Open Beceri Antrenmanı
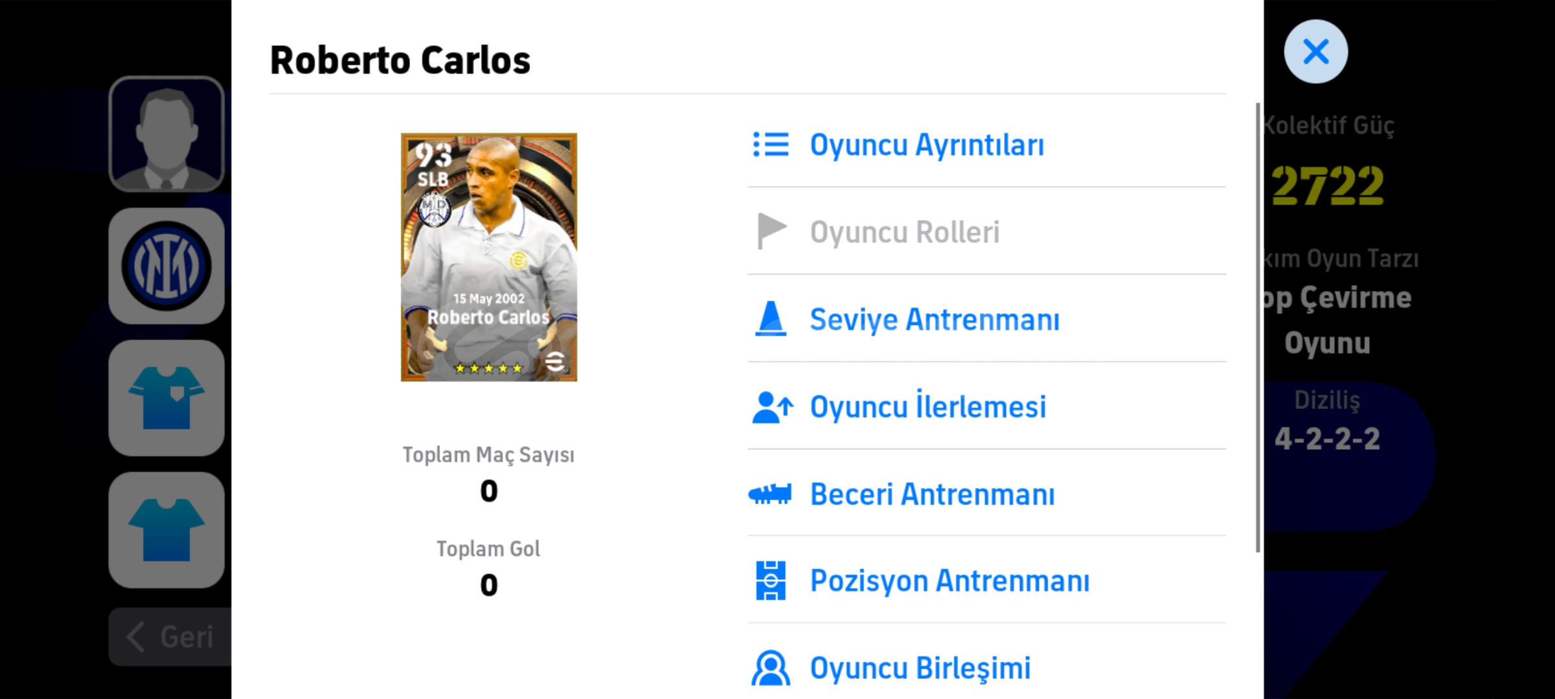Image resolution: width=1555 pixels, height=699 pixels. click(x=986, y=494)
